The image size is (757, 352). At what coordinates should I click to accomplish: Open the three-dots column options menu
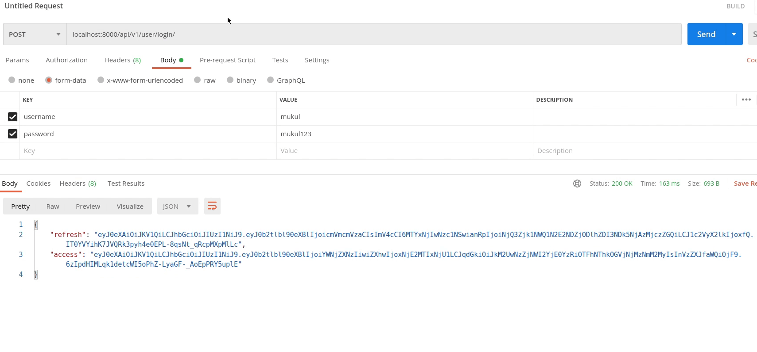click(746, 99)
